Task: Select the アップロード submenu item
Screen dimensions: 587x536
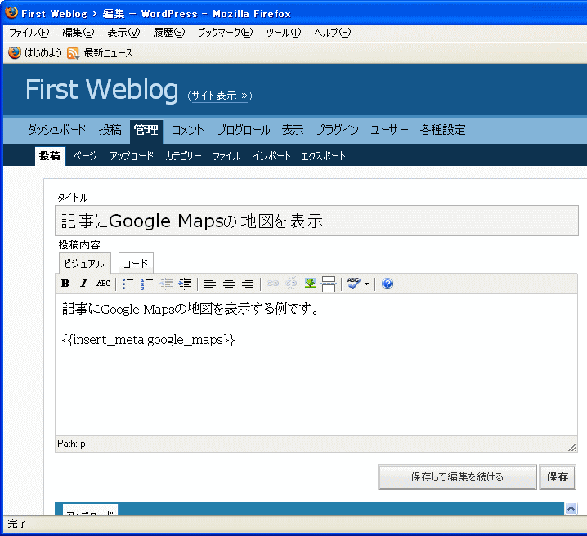Action: click(132, 155)
